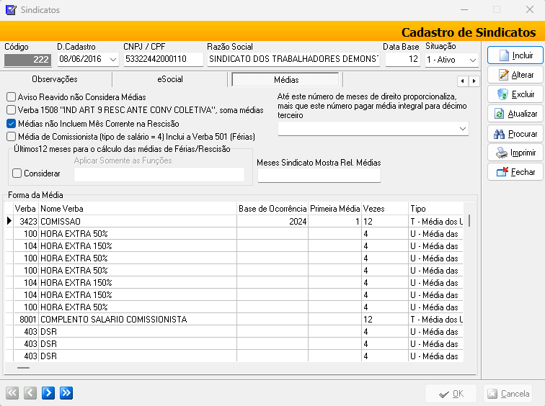The height and width of the screenshot is (406, 545).
Task: Go to first record arrow
Action: 12,393
